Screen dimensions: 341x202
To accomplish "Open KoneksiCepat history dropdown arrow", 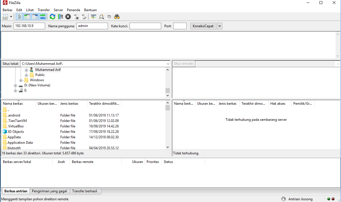I will [x=220, y=26].
